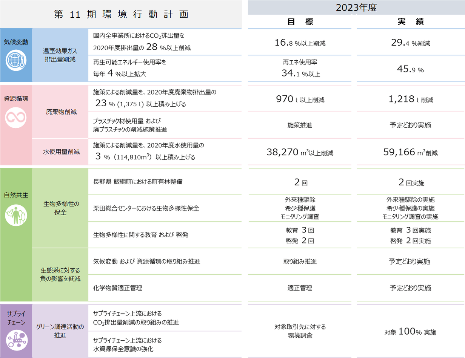Click the 廃棄物削減 cell
This screenshot has width=465, height=358.
pyautogui.click(x=60, y=112)
